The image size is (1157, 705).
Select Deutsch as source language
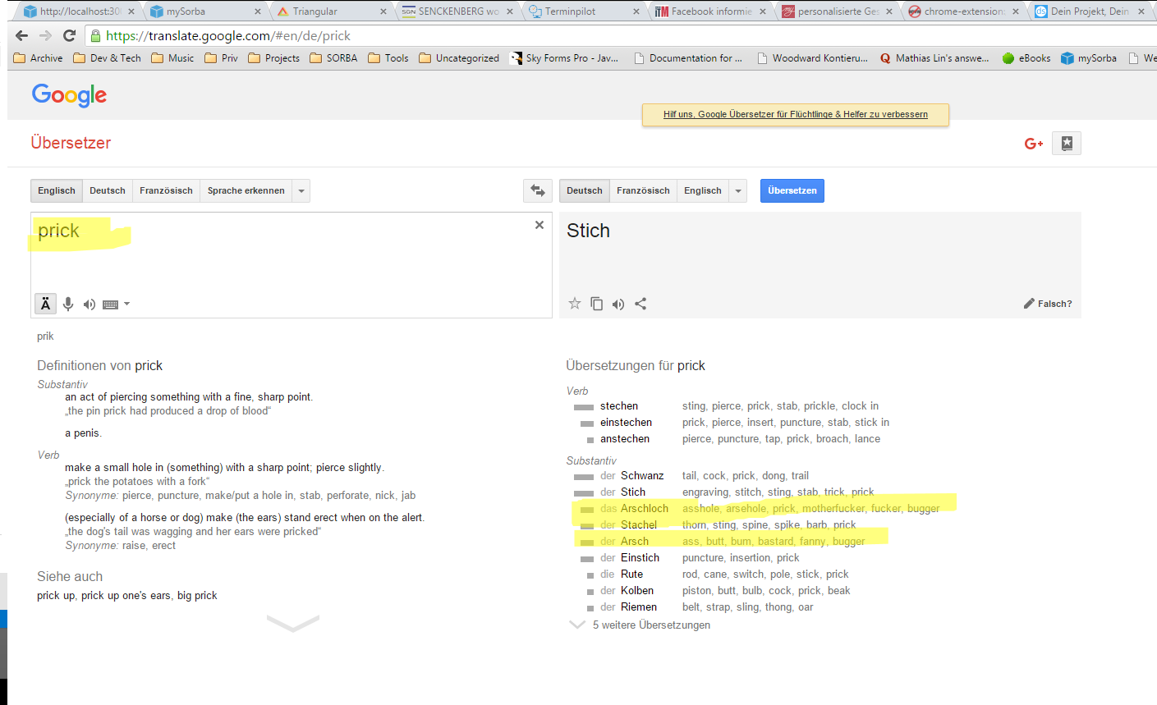pos(108,190)
